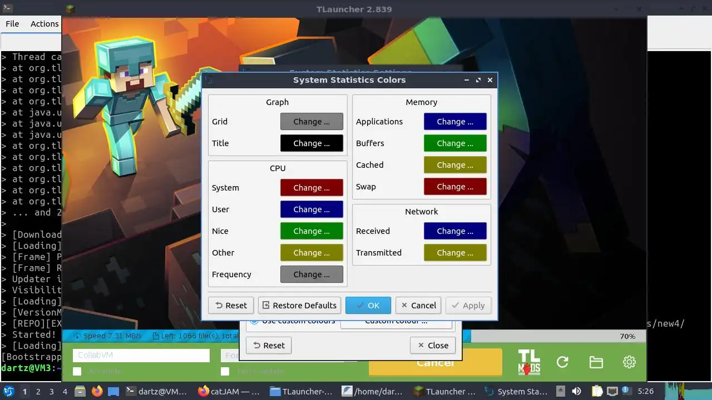Change the CPU Other colour
This screenshot has height=400, width=712.
coord(311,253)
